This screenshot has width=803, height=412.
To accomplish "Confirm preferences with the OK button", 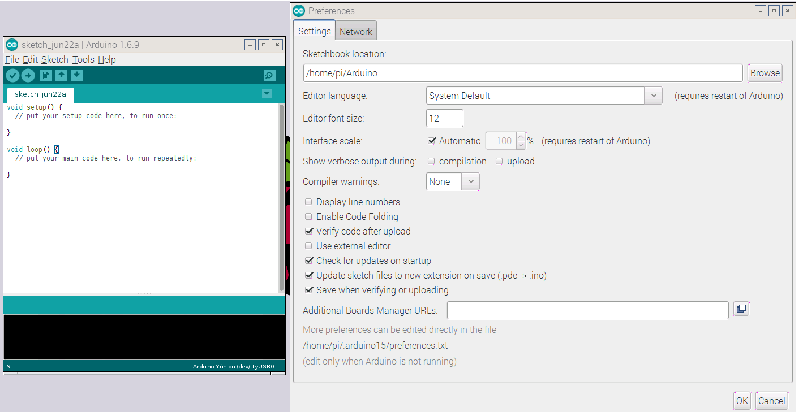I will 742,401.
